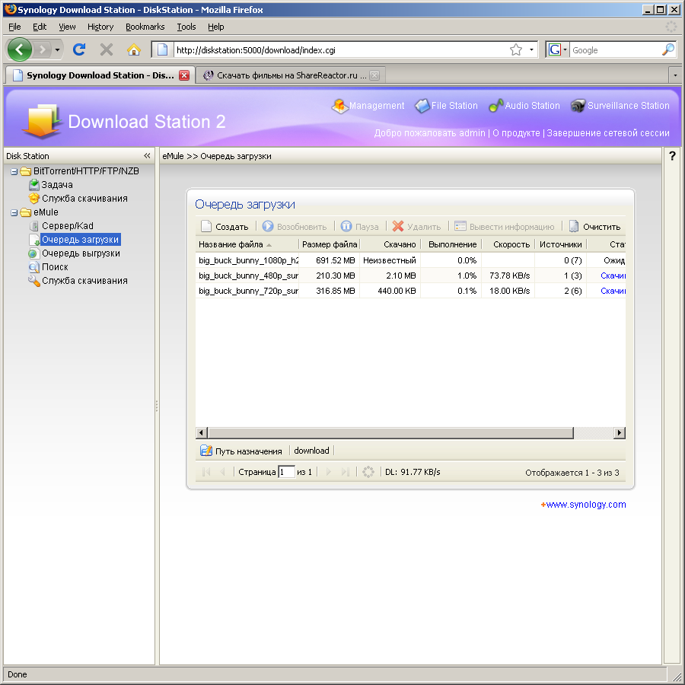Open Служба скачивания under BitTorrent
Screen dimensions: 685x685
84,199
